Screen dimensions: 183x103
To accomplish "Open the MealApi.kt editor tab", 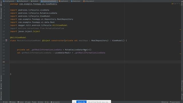I will click(x=35, y=1).
